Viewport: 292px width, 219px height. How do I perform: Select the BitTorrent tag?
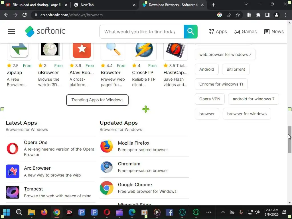tap(236, 69)
